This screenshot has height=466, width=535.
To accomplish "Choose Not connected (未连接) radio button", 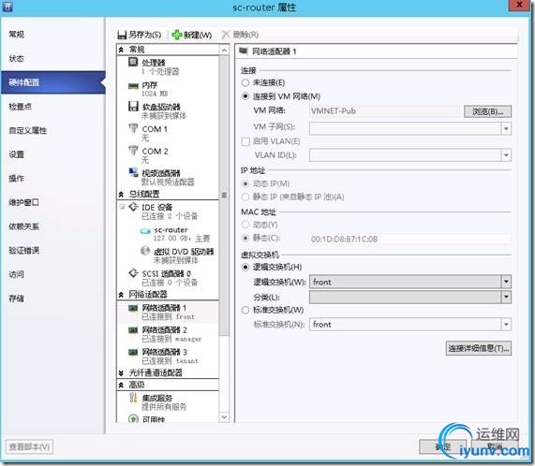I will (x=245, y=82).
